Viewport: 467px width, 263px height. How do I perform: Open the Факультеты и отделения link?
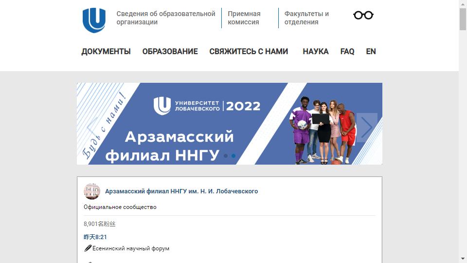pyautogui.click(x=306, y=18)
